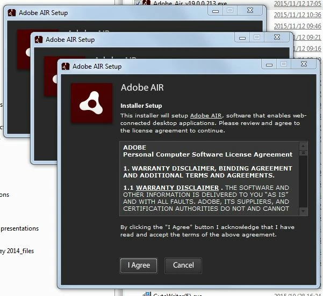Minimize the middle Adobe AIR Setup window

[242, 38]
